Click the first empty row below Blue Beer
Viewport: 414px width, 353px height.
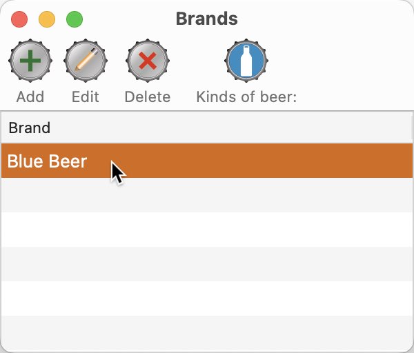(207, 195)
